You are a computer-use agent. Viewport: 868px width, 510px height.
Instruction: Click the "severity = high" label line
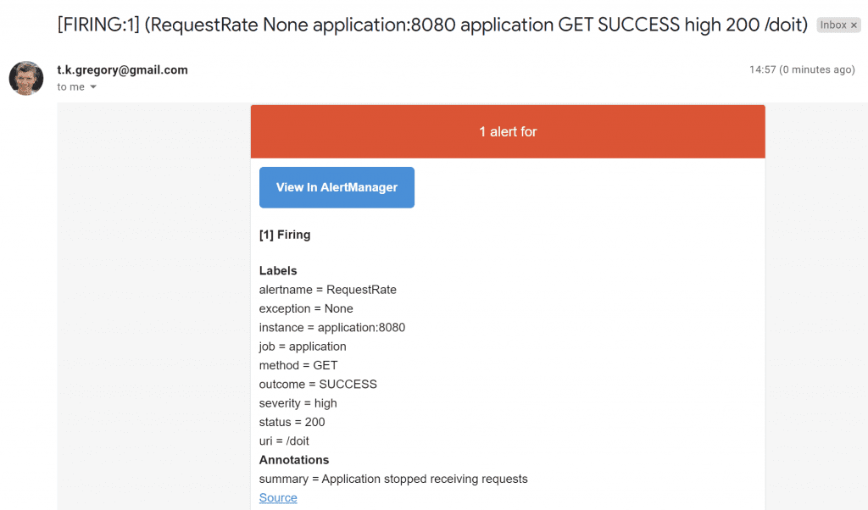pyautogui.click(x=298, y=403)
